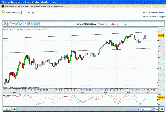Screen dimensions: 166x113
Task: Open the ProRealTime link
Action: [x=159, y=13]
